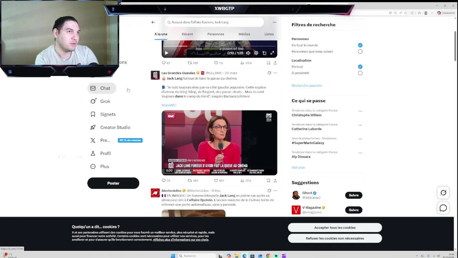Image resolution: width=458 pixels, height=258 pixels.
Task: Open the Recherche avancée link
Action: (307, 86)
